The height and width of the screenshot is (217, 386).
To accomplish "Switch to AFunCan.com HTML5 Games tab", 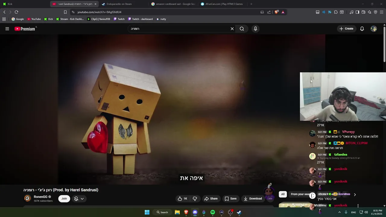I will [222, 4].
